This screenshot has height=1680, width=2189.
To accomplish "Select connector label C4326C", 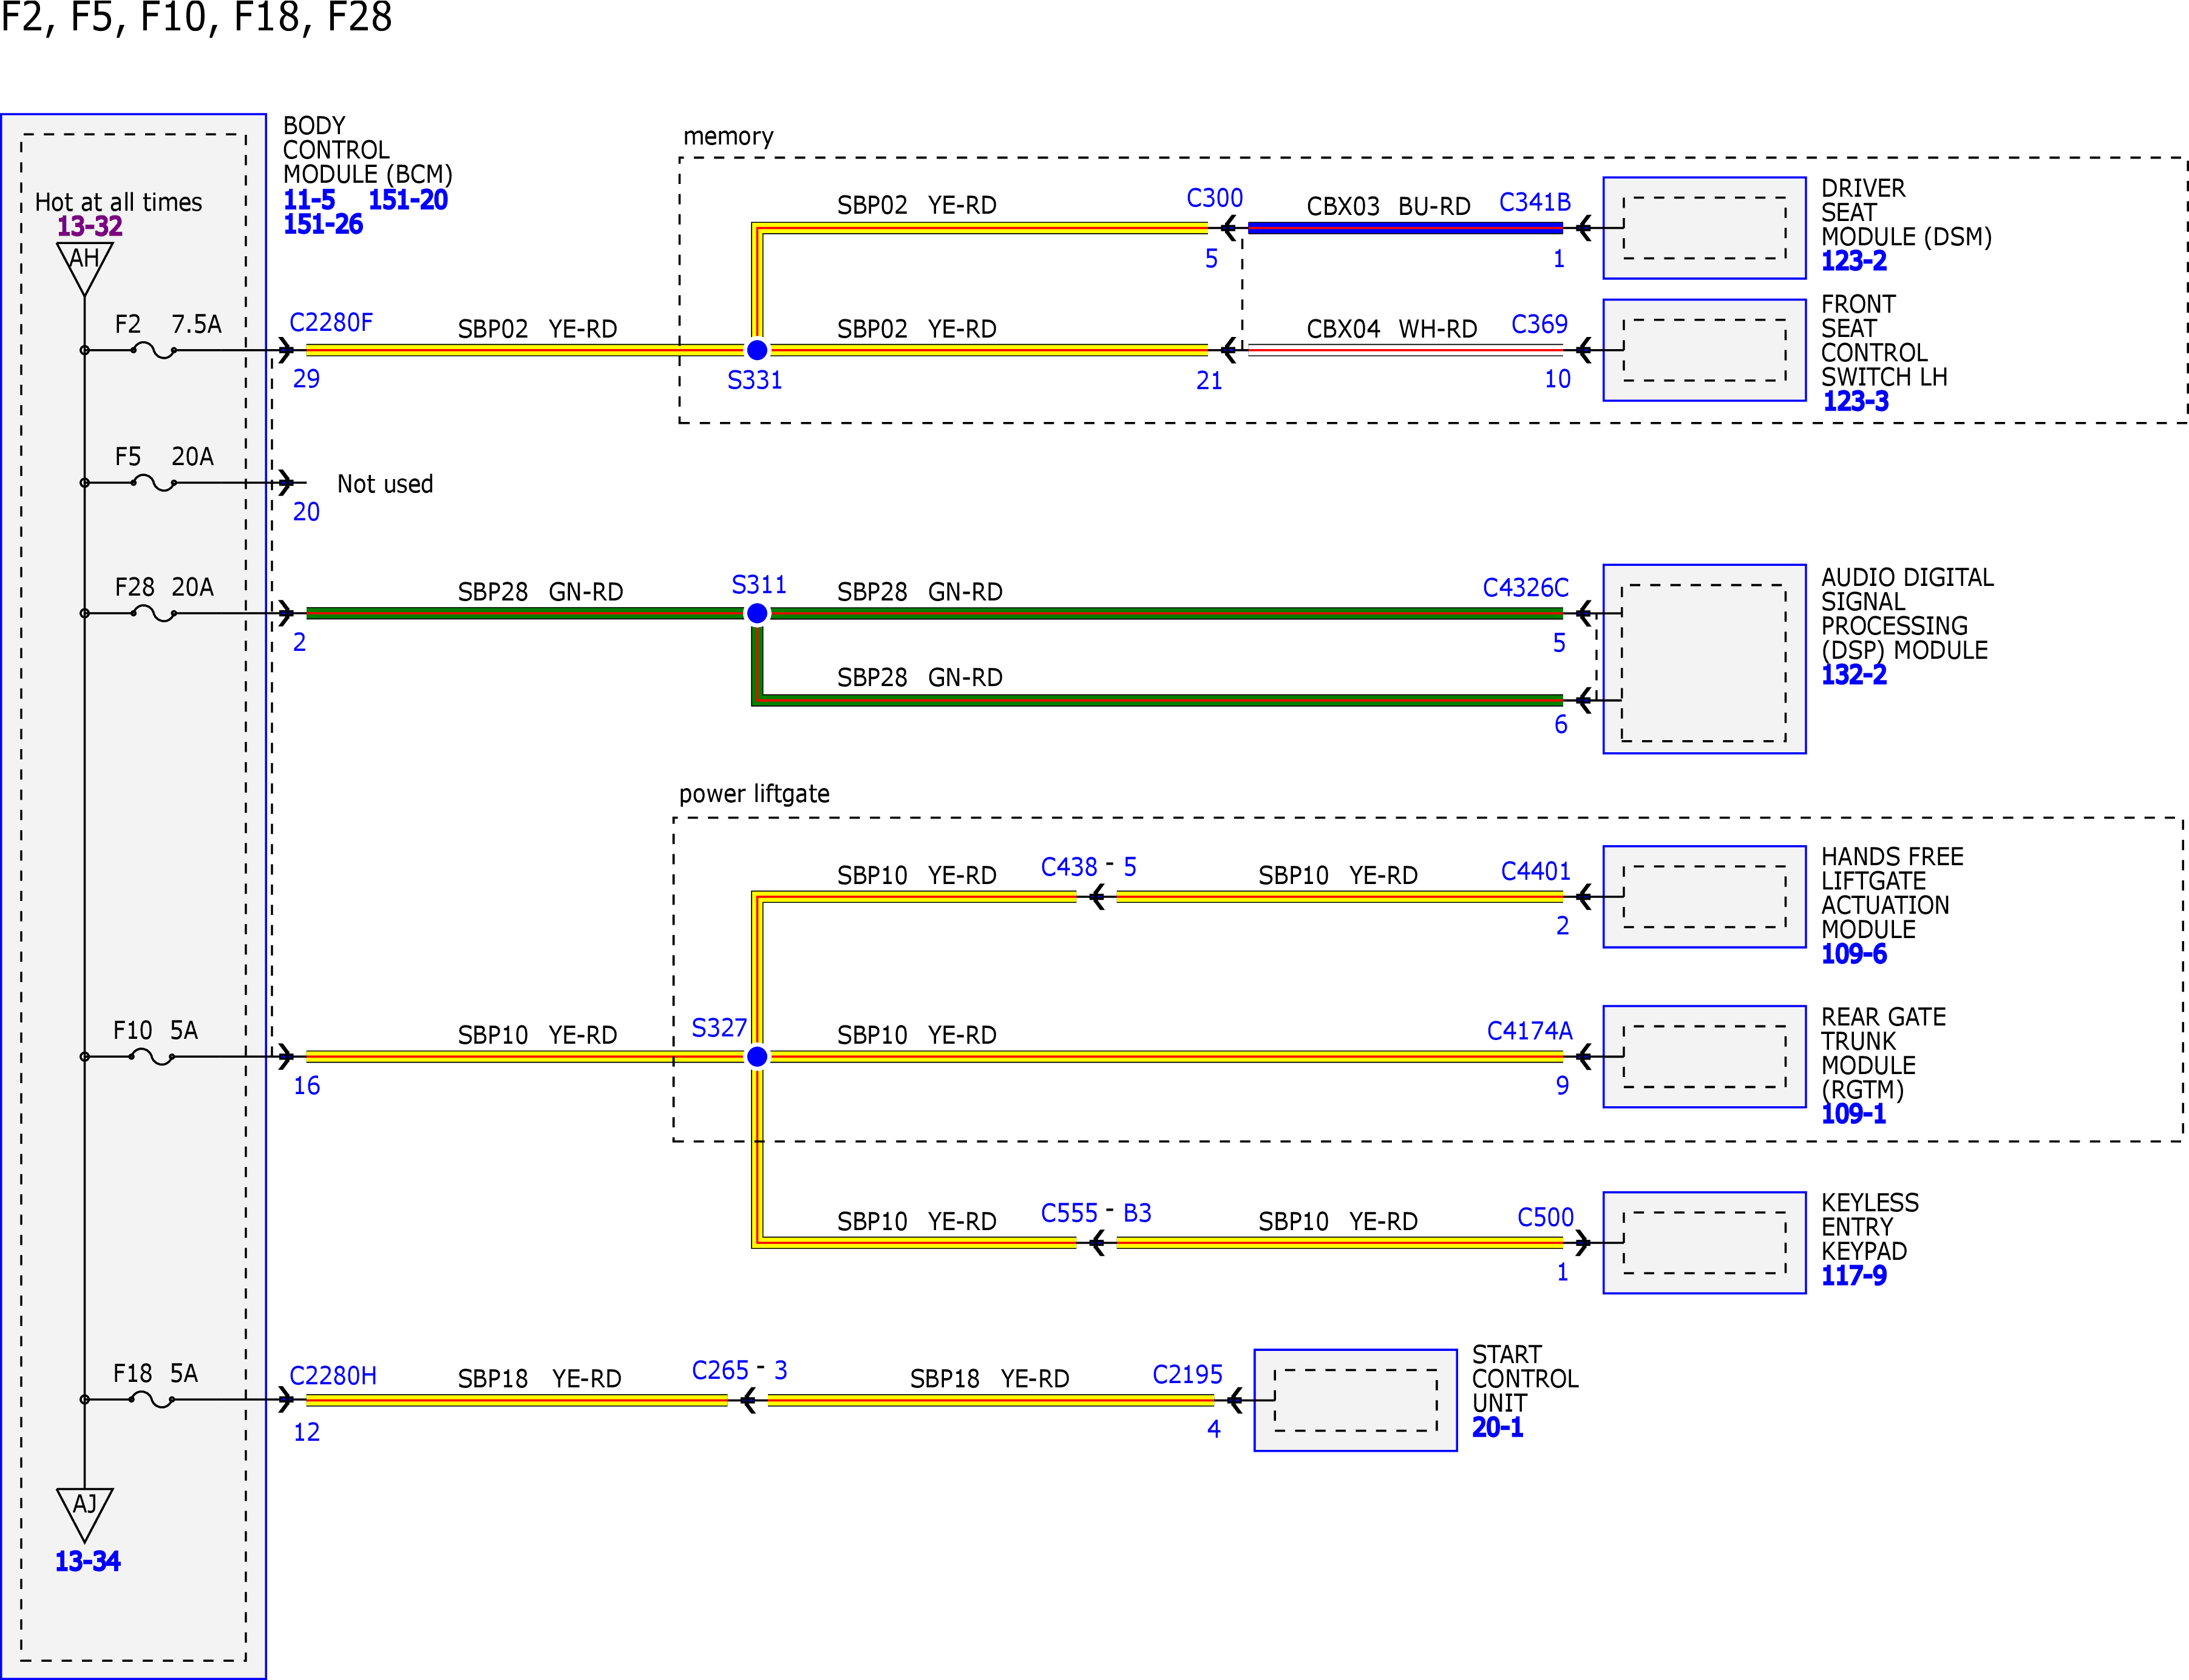I will click(x=1526, y=588).
